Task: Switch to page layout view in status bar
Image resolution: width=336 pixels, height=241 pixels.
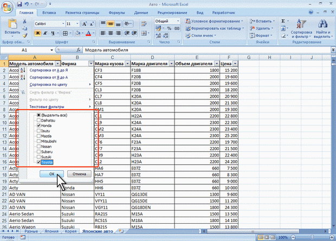Action: pyautogui.click(x=267, y=237)
